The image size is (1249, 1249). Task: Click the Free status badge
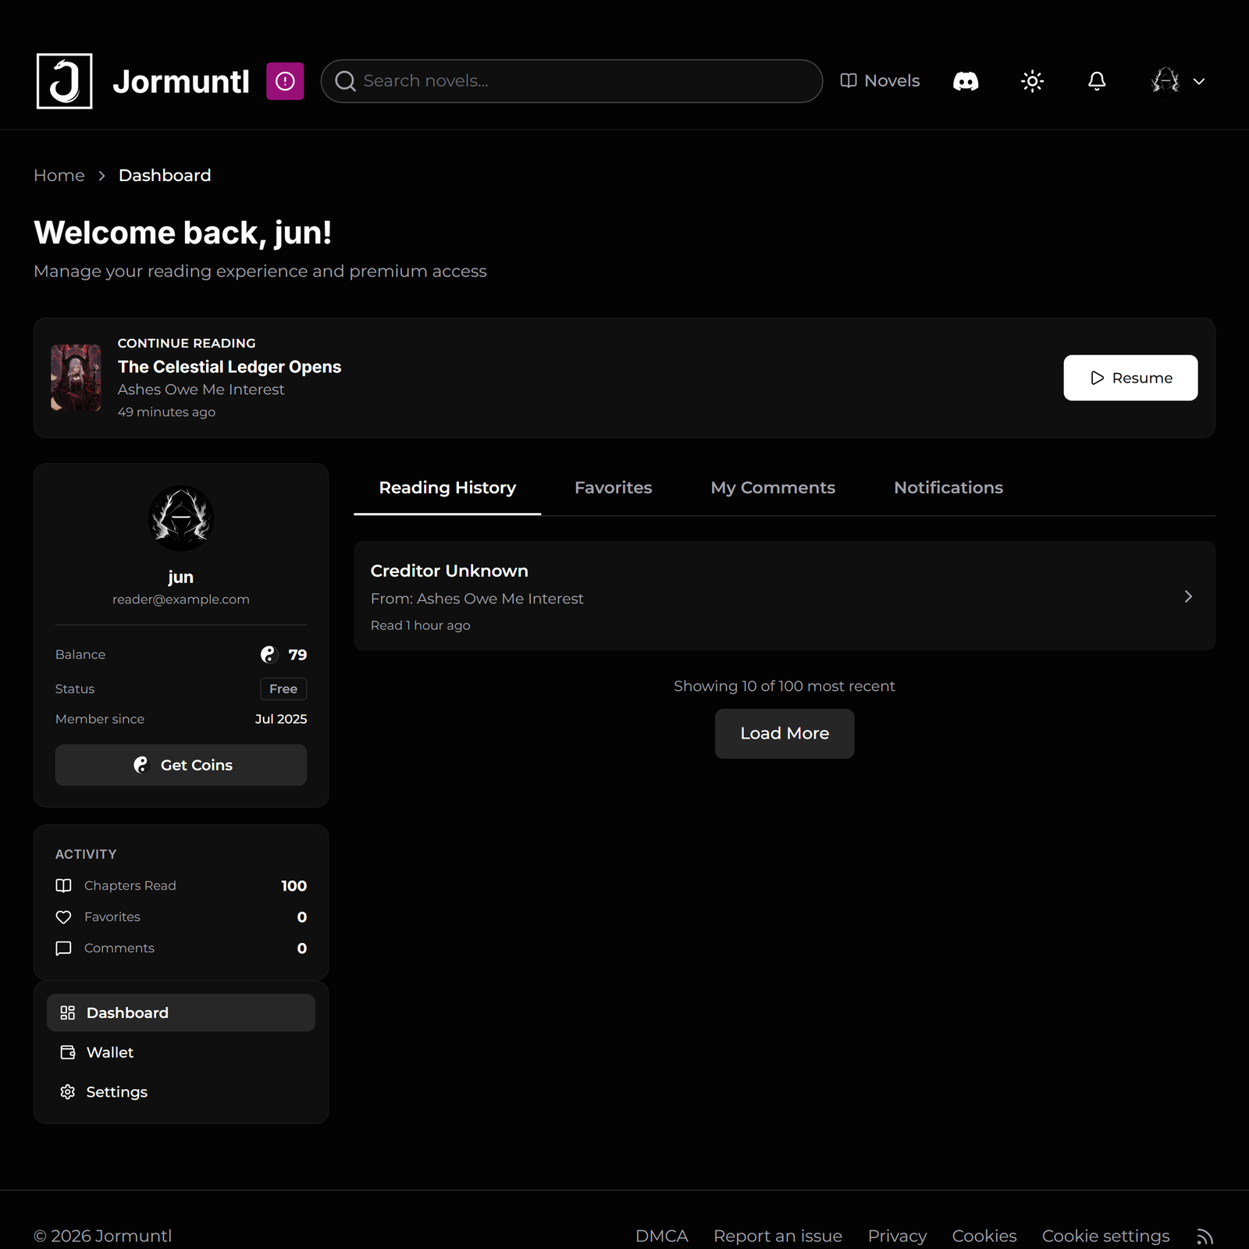tap(283, 689)
